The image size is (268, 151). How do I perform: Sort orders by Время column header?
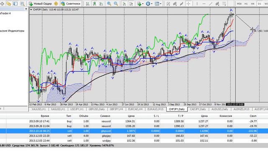pyautogui.click(x=45, y=116)
